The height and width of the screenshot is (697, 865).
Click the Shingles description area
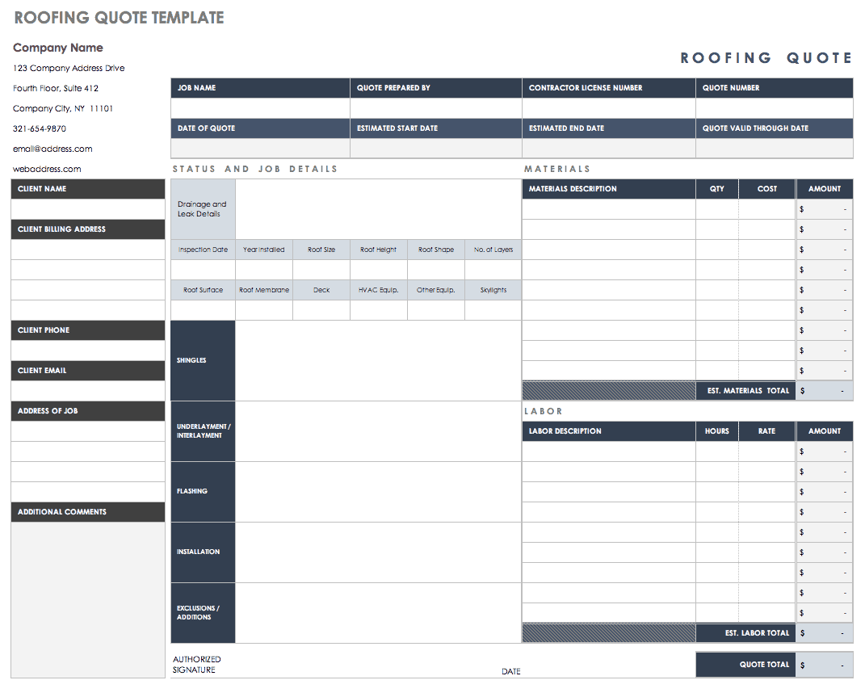[378, 360]
